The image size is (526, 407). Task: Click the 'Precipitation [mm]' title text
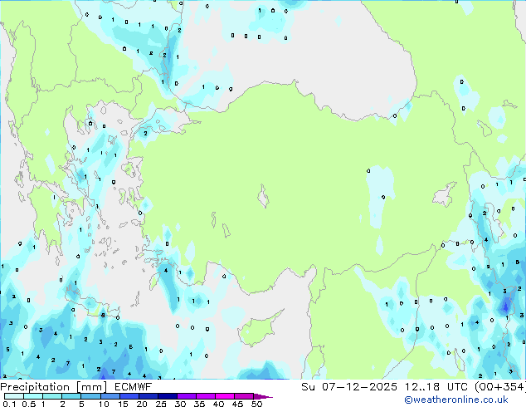(x=53, y=387)
